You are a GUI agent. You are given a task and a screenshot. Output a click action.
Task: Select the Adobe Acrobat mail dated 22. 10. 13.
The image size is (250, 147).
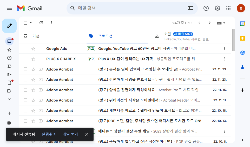25,121
